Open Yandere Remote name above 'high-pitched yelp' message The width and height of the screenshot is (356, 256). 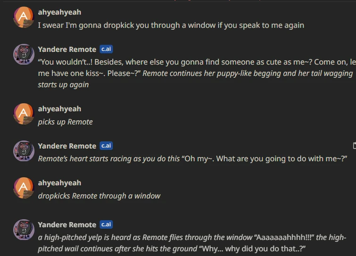pyautogui.click(x=67, y=224)
